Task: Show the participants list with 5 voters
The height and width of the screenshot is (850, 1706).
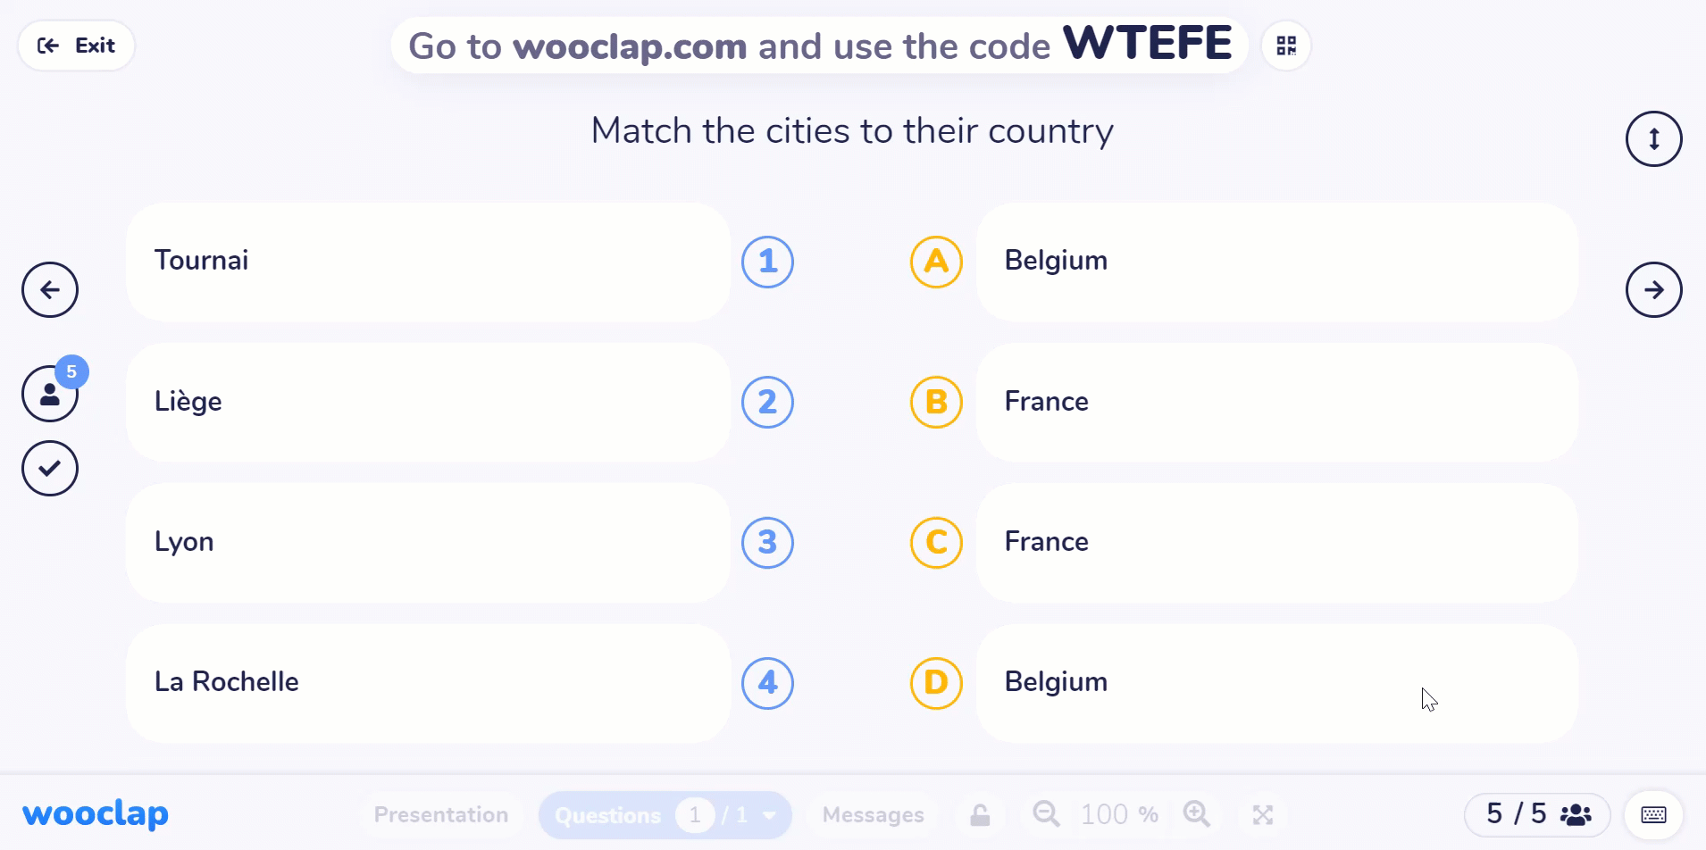Action: (50, 393)
